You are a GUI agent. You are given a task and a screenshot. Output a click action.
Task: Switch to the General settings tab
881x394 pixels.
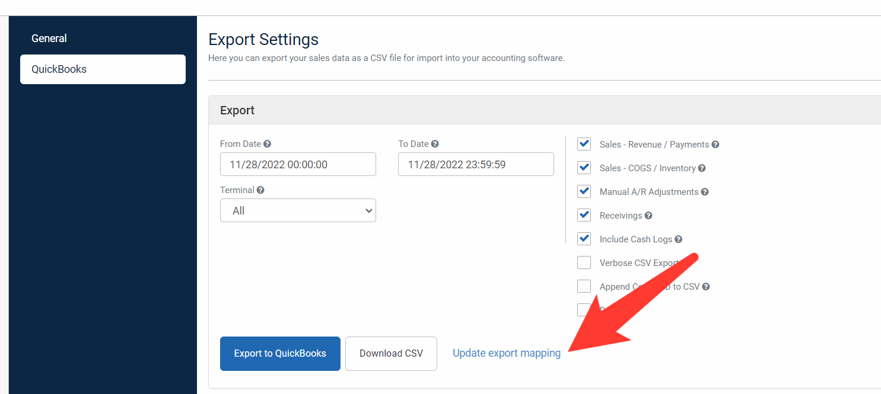pos(49,38)
